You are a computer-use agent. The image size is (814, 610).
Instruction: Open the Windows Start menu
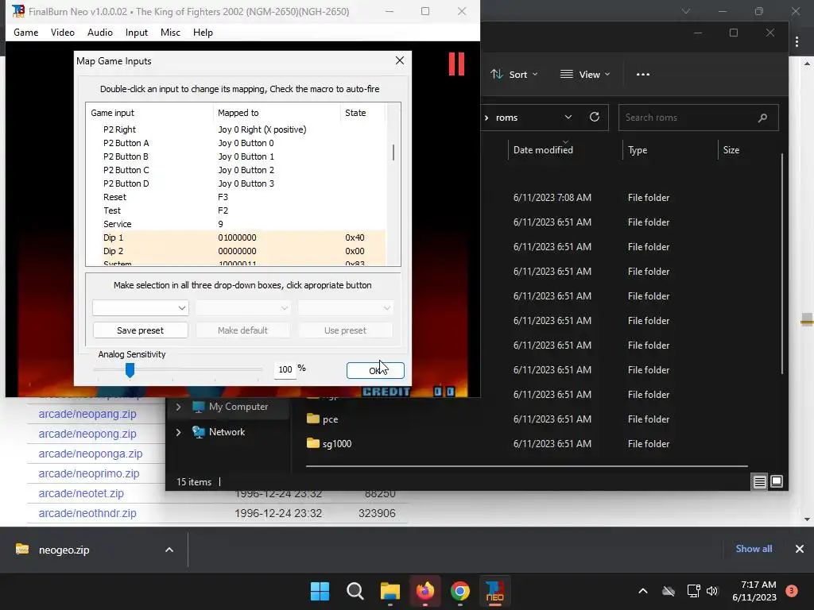[x=320, y=591]
